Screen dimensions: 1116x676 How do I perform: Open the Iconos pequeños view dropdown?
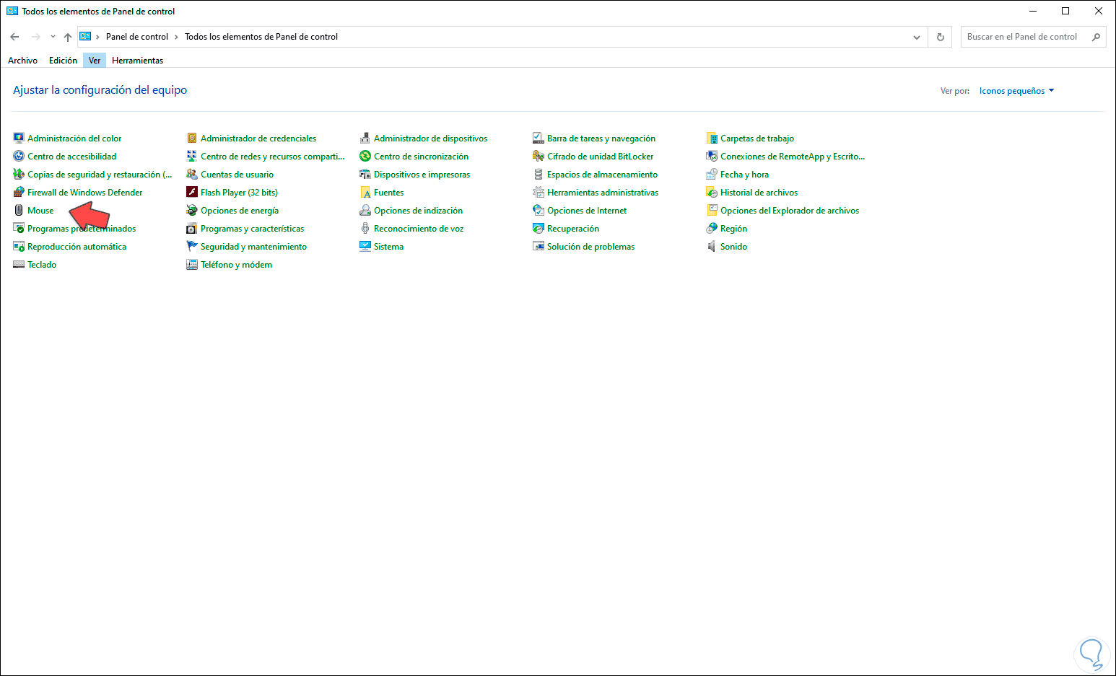pos(1016,91)
